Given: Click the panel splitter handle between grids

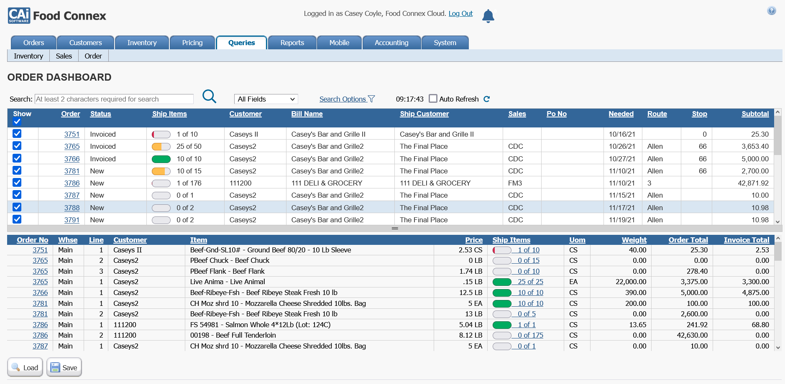Looking at the screenshot, I should click(394, 229).
